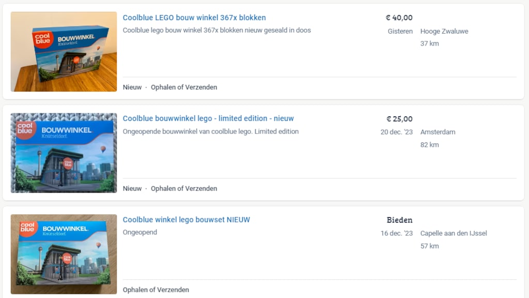Click the € 25,00 price
This screenshot has width=529, height=298.
tap(399, 119)
